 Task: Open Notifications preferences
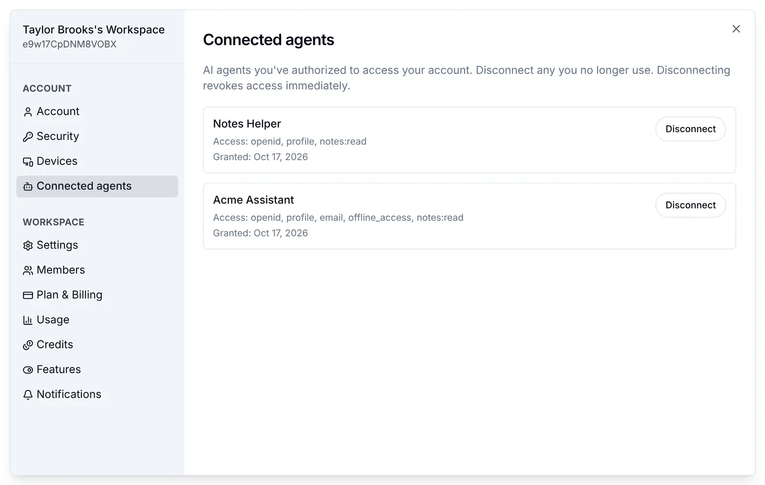(97, 394)
